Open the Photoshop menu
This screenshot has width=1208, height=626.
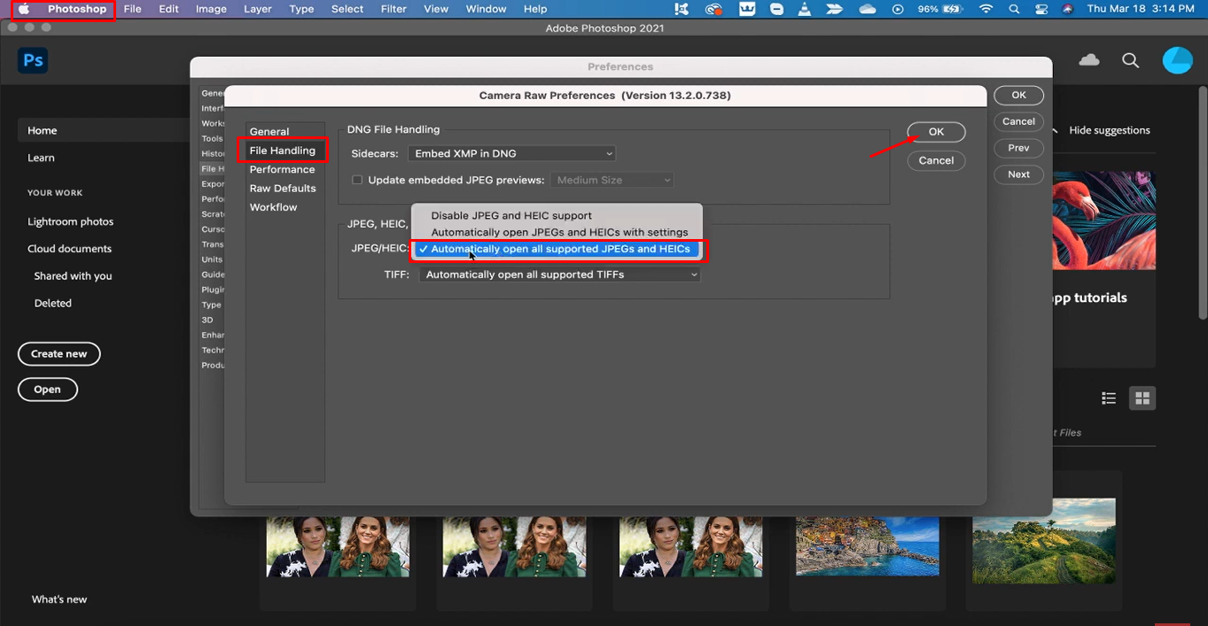pyautogui.click(x=77, y=9)
